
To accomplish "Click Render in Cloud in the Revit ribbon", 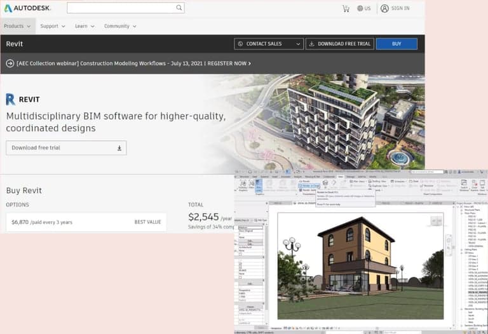I will pos(309,185).
